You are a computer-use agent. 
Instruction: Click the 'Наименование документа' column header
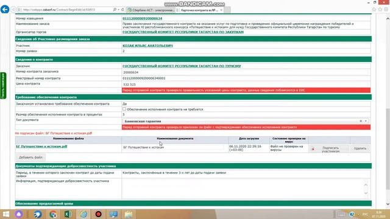(175, 139)
